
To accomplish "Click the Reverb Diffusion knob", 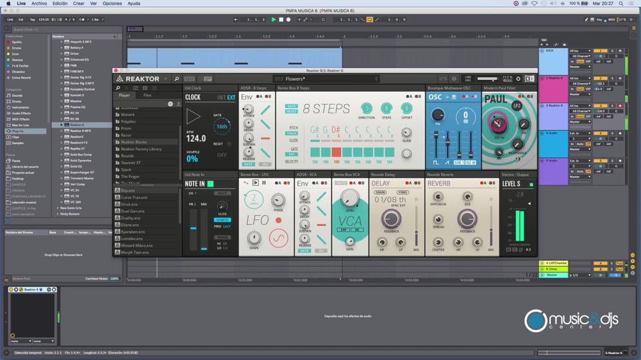I will pyautogui.click(x=438, y=196).
